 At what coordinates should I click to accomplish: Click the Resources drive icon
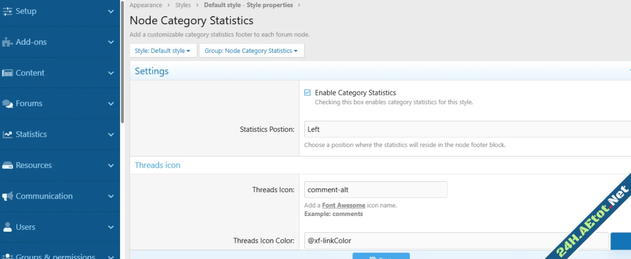click(x=8, y=165)
